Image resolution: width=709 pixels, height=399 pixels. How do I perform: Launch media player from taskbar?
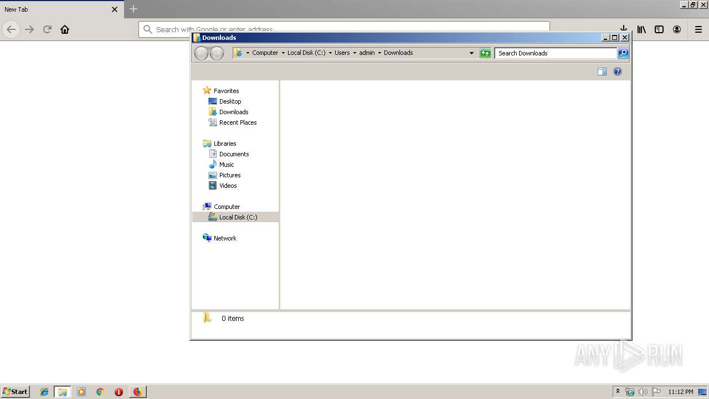point(81,392)
